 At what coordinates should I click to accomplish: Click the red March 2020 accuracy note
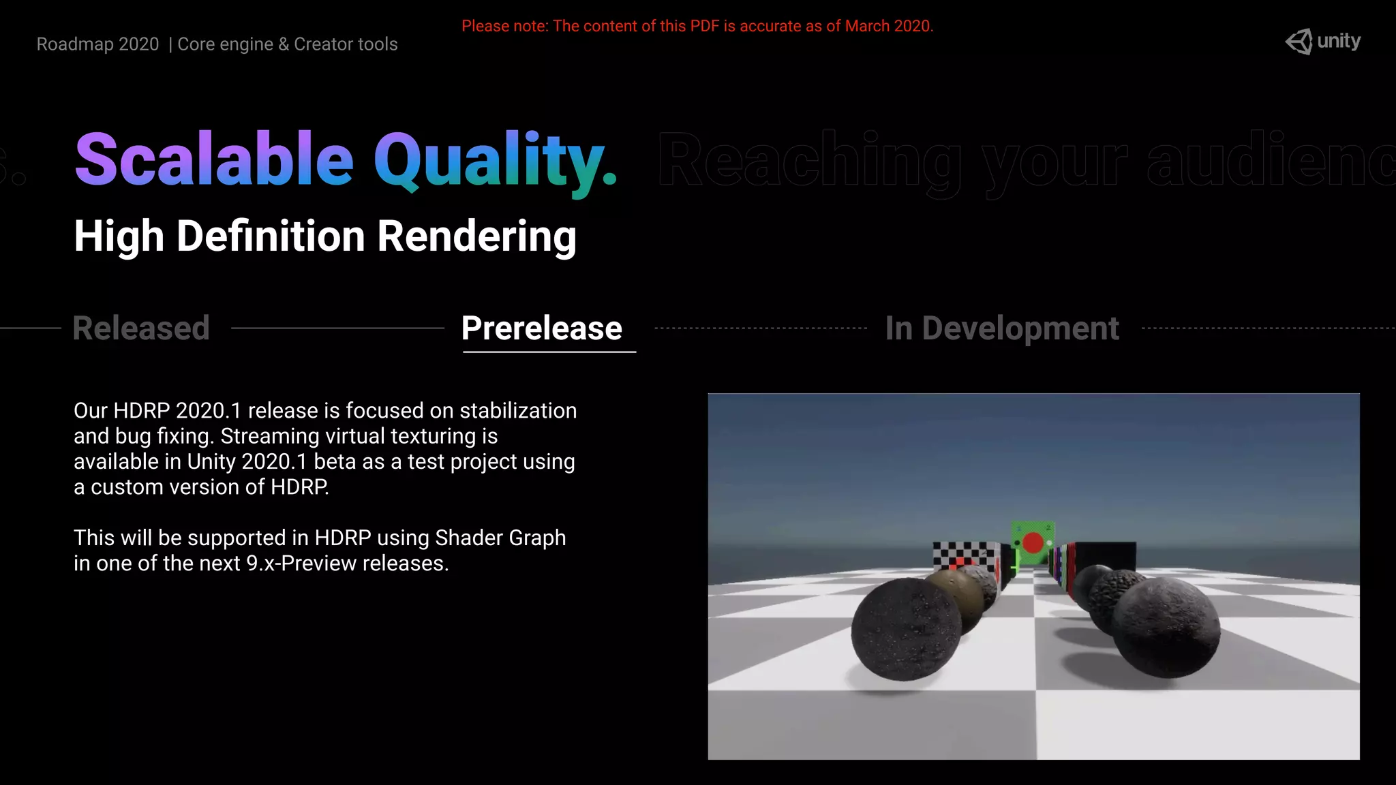[697, 26]
